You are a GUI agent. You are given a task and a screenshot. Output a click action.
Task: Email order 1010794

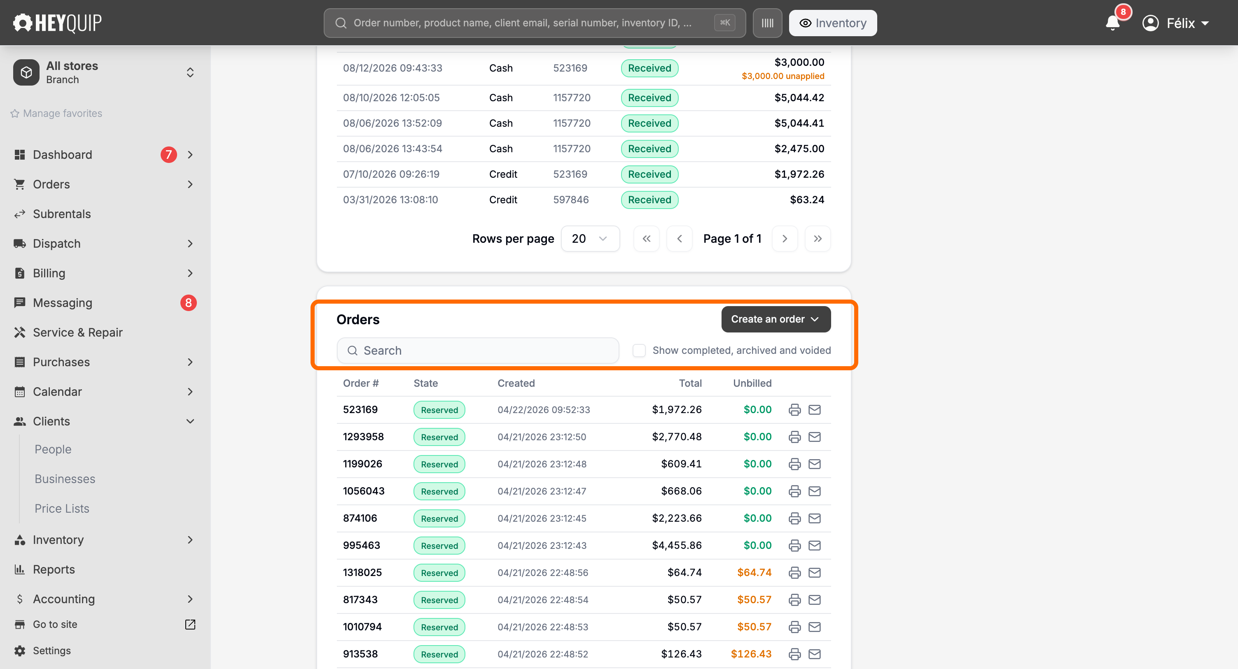[814, 627]
